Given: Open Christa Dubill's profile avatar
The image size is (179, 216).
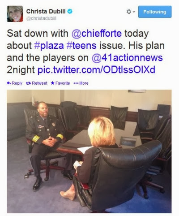Looking at the screenshot, I should 15,14.
